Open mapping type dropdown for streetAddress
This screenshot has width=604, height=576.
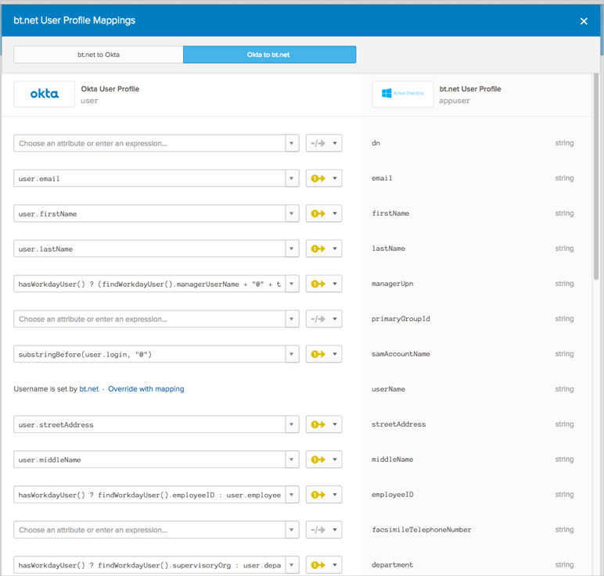pos(335,424)
